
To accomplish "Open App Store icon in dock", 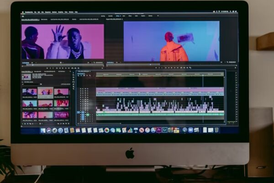I will pos(153,130).
